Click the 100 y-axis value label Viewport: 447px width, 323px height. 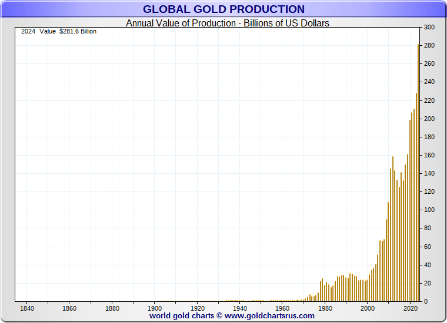tap(429, 210)
